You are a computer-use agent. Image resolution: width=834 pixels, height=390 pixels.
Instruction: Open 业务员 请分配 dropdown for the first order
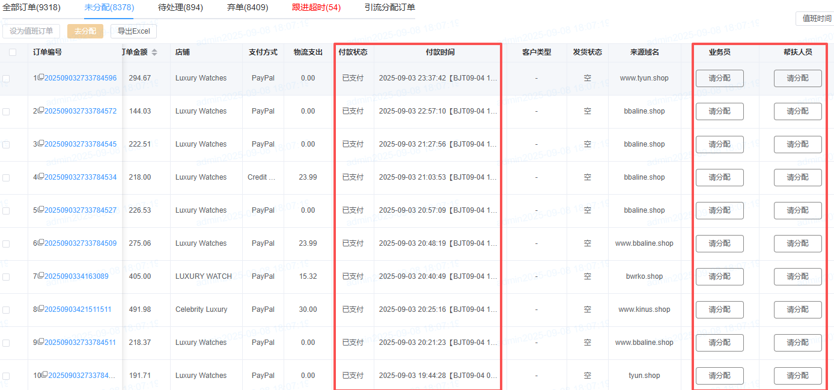(x=719, y=78)
